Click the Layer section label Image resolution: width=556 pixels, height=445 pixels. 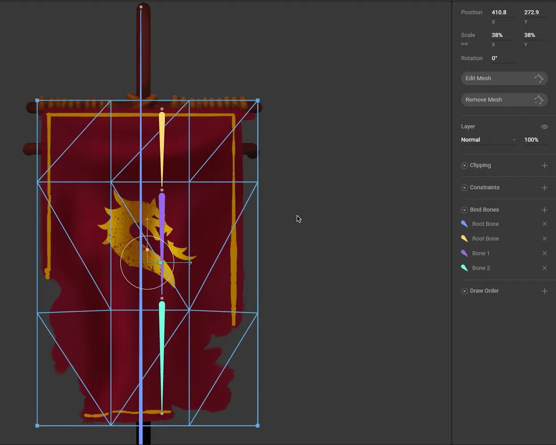click(468, 127)
